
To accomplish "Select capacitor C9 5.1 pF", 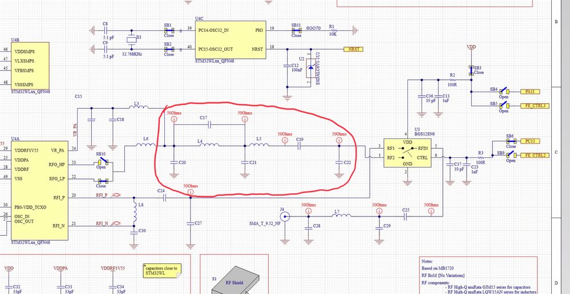I will [x=106, y=50].
